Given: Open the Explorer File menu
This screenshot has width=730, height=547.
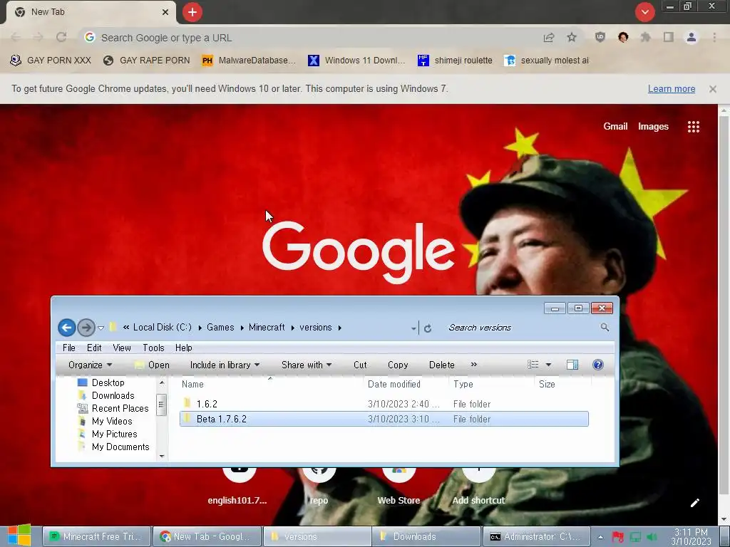Looking at the screenshot, I should click(x=69, y=348).
